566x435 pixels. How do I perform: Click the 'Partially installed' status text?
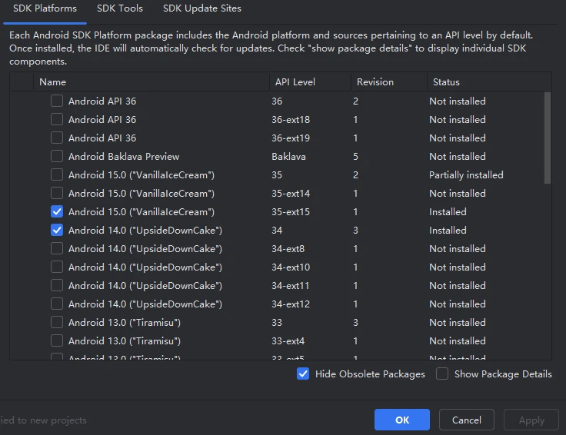[x=466, y=175]
